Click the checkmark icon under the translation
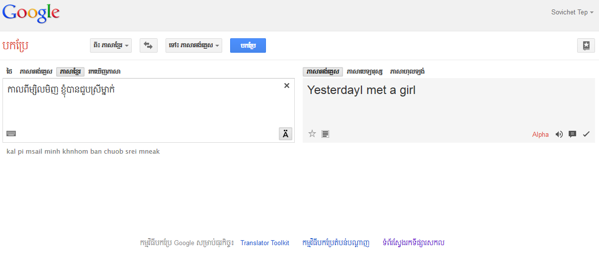599x274 pixels. [x=586, y=134]
